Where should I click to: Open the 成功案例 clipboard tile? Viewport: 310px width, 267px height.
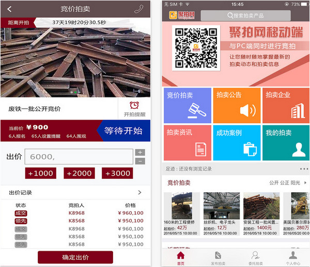pyautogui.click(x=237, y=143)
